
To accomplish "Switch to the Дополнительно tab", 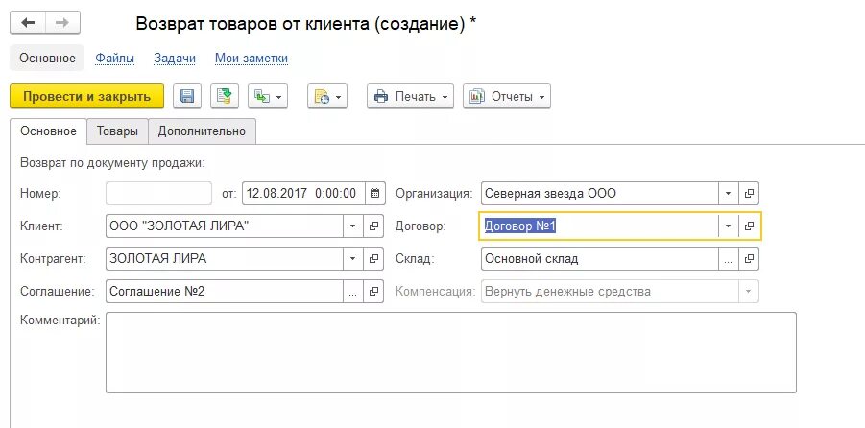I will click(x=202, y=131).
